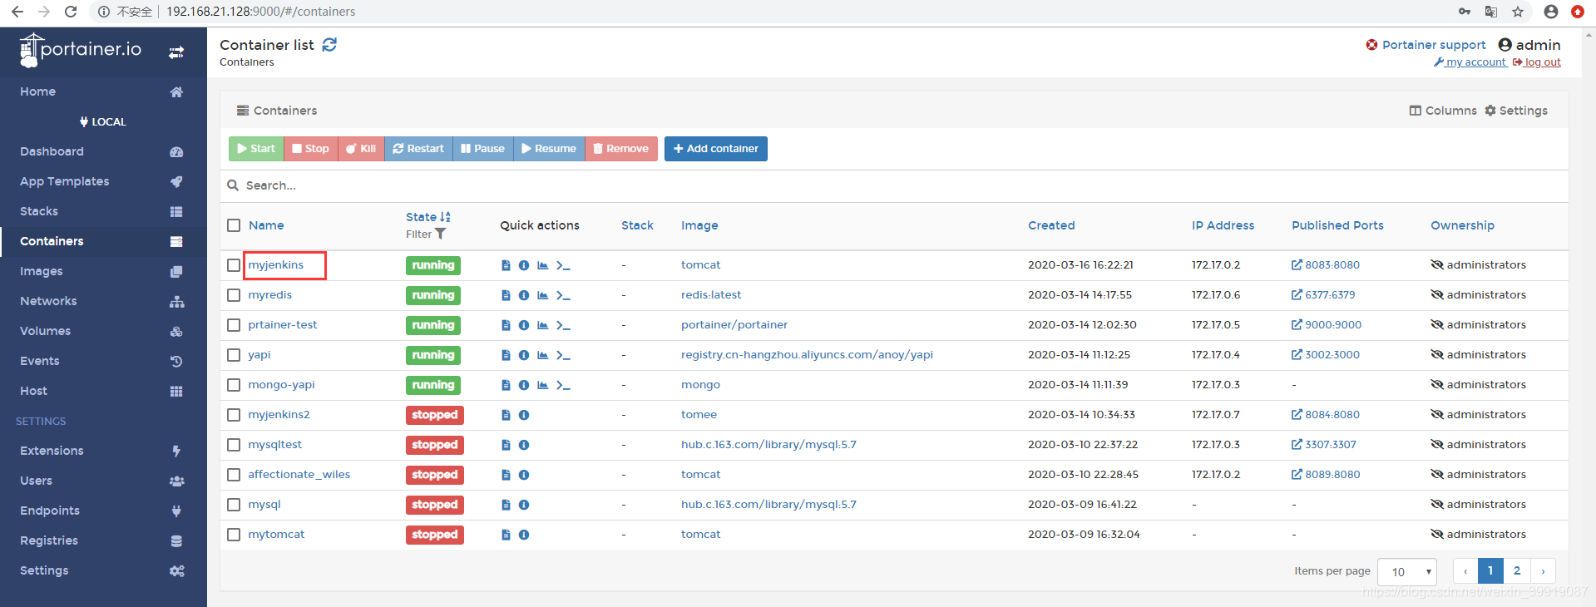Select all containers checkbox in header
The width and height of the screenshot is (1596, 607).
click(x=234, y=225)
